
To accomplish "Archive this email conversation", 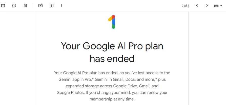I will [3, 6].
